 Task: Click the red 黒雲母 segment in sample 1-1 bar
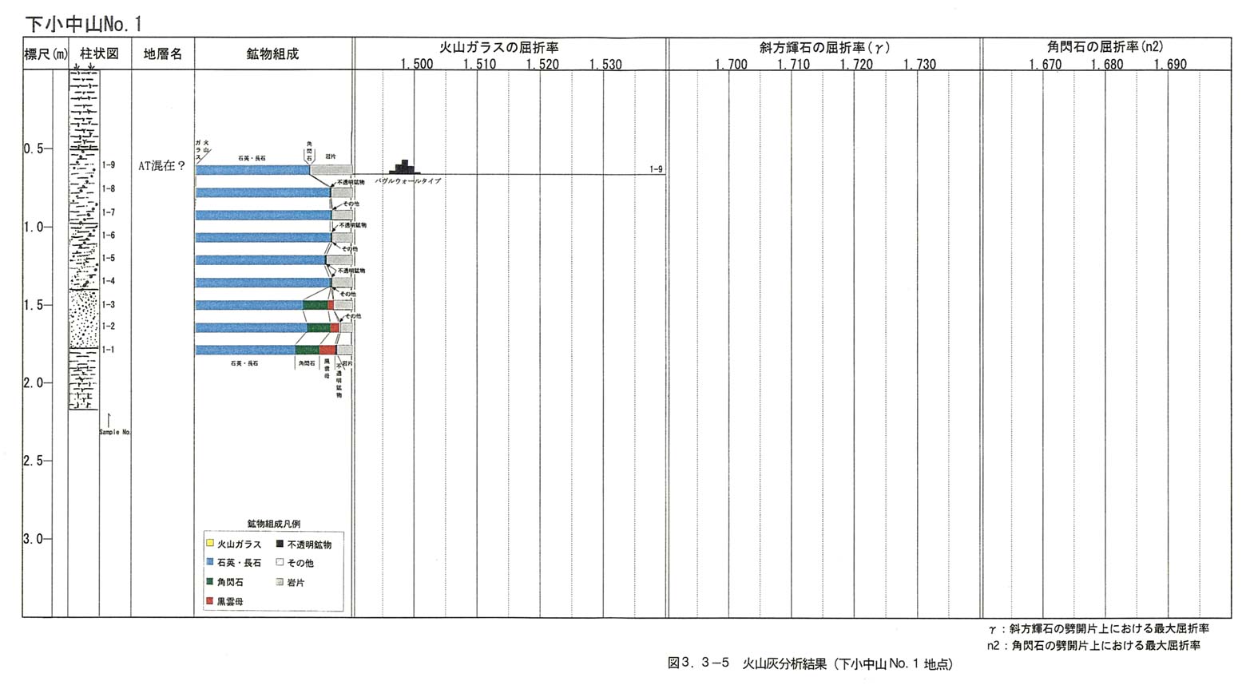[x=327, y=350]
